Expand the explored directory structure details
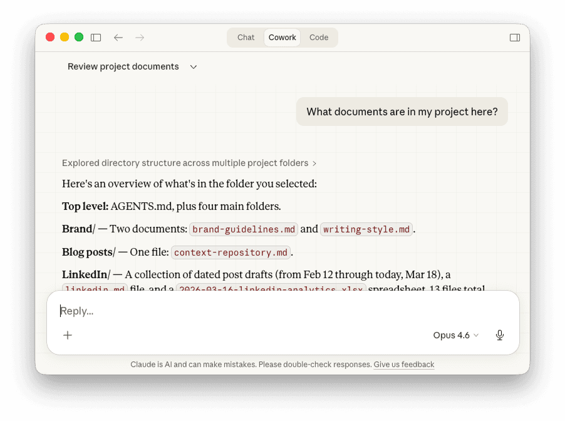Screen dimensions: 565x421 (188, 163)
